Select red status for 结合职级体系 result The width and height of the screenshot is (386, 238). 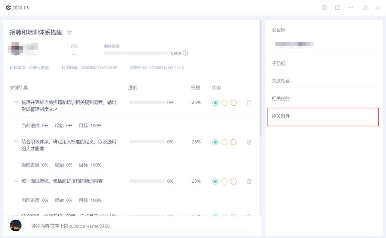pos(233,142)
